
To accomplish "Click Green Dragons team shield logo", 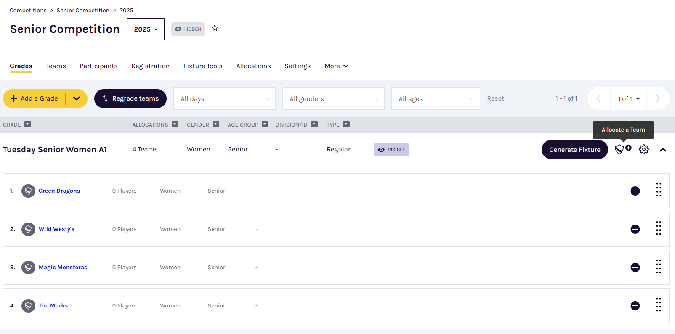I will point(28,191).
